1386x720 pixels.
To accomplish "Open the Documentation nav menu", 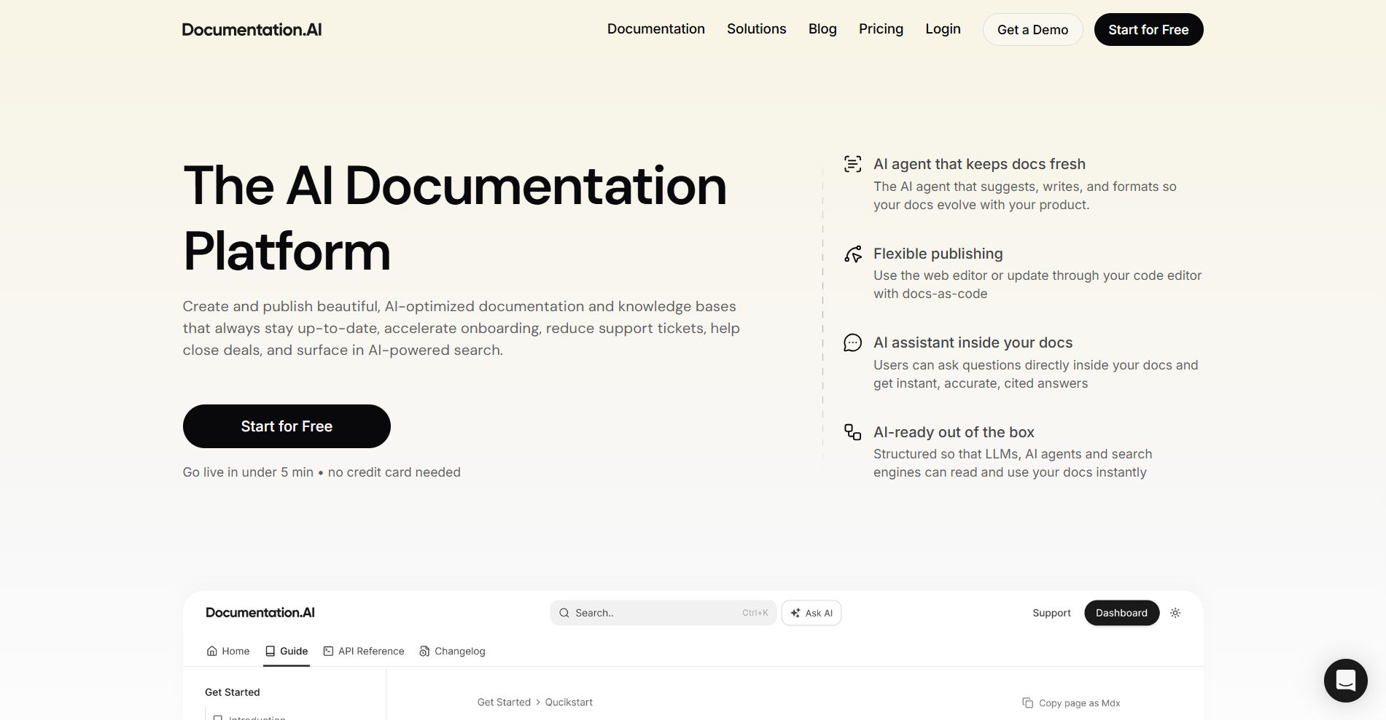I will click(656, 29).
